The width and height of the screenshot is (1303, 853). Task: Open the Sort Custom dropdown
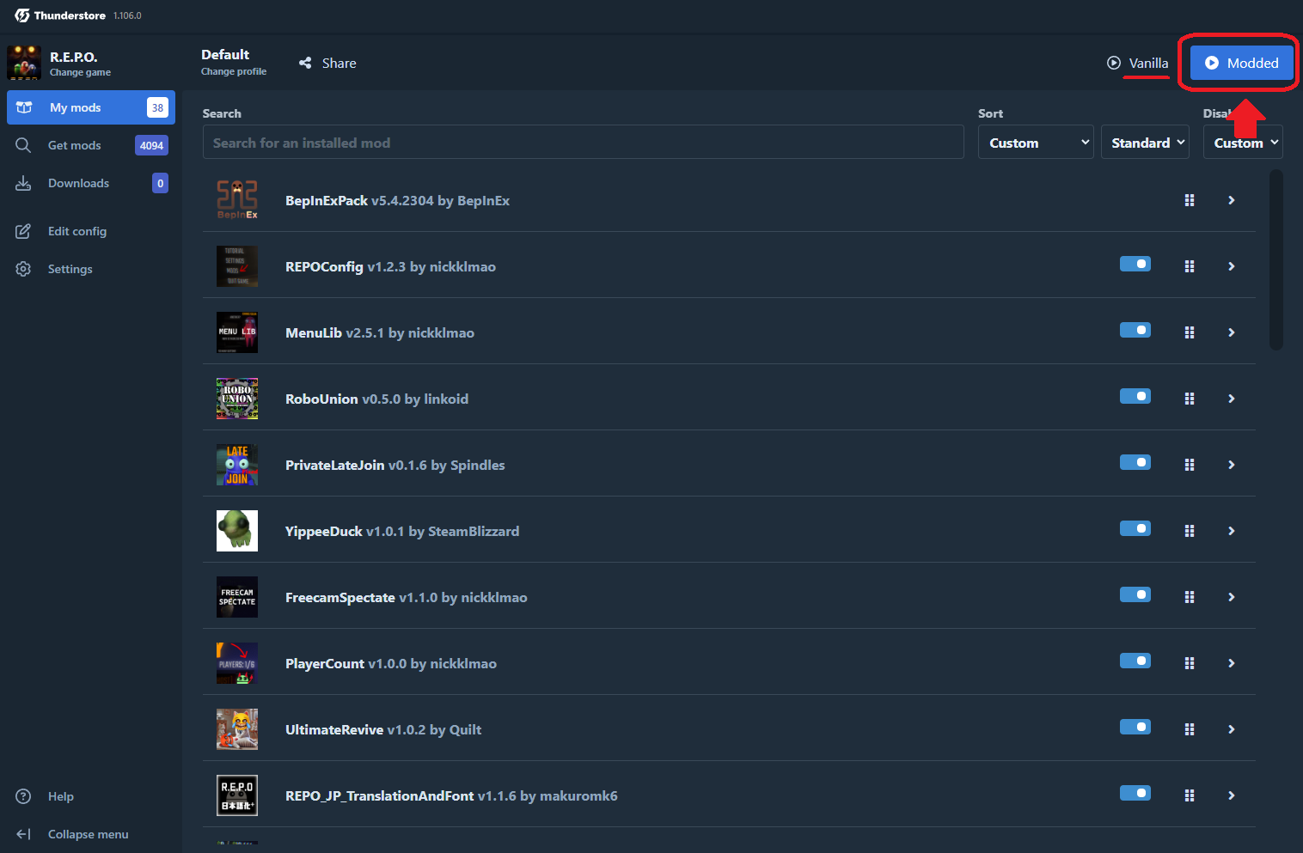[1035, 143]
